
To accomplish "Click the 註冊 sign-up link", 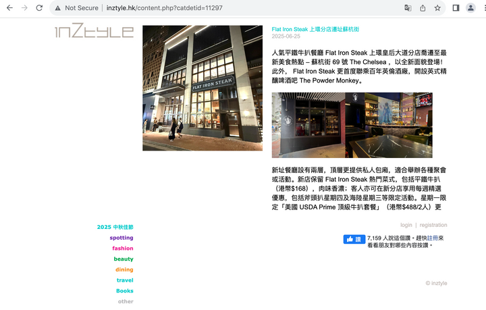I will [433, 238].
